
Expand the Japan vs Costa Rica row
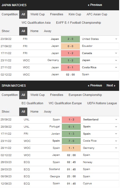[116, 67]
